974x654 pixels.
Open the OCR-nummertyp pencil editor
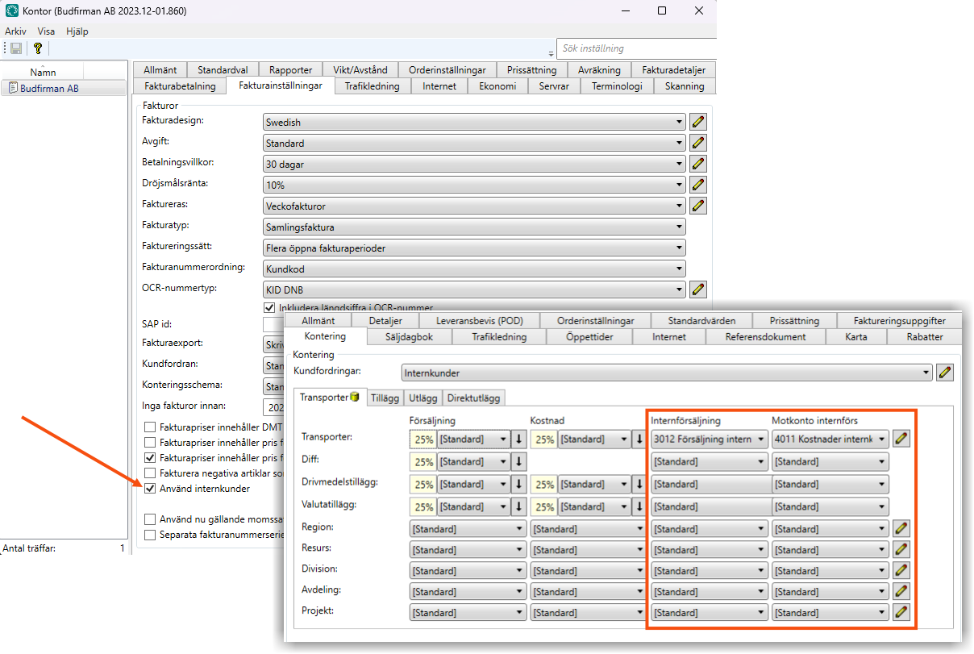point(698,289)
